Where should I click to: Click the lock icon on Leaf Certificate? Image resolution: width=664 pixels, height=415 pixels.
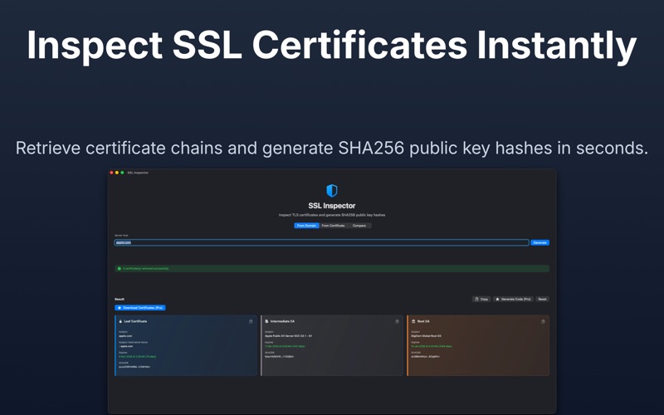coord(120,321)
